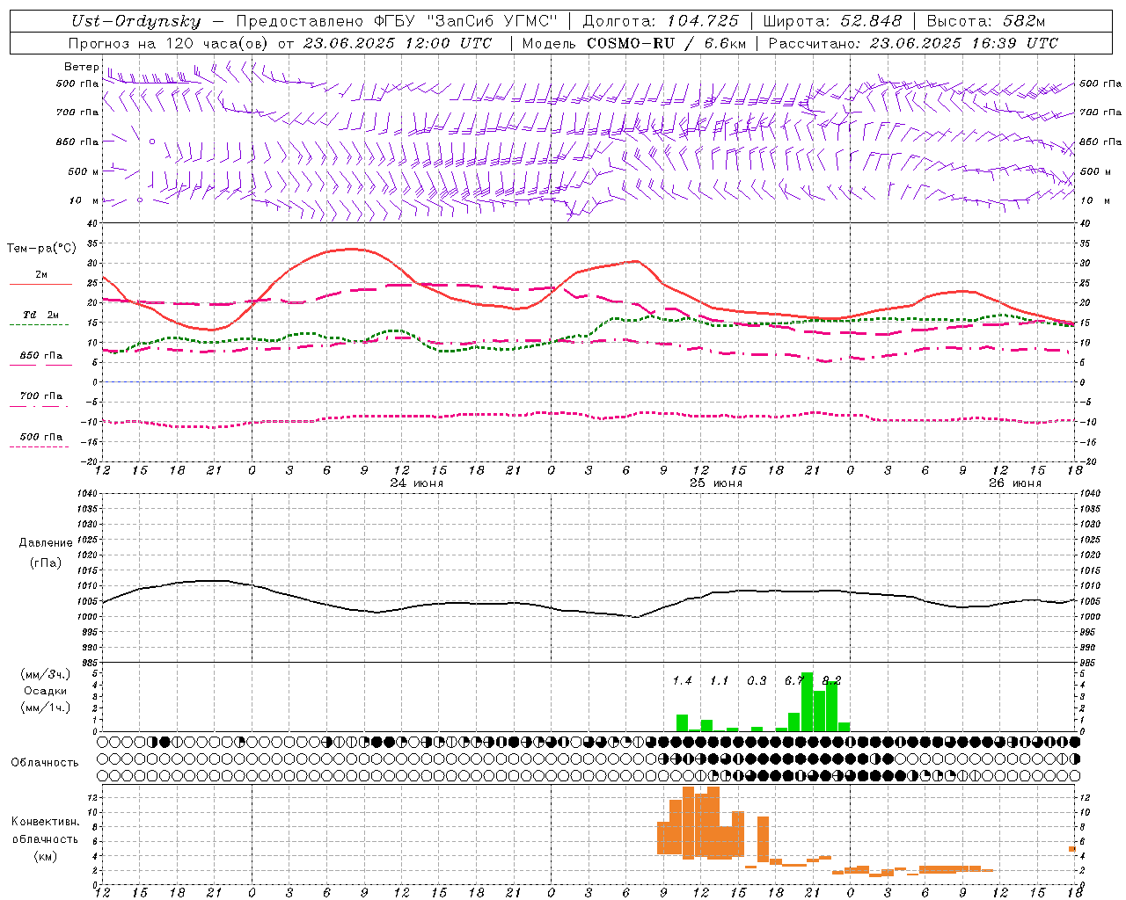Screen dimensions: 1126x900
Task: Click the red 2м temperature legend line
Action: click(40, 284)
